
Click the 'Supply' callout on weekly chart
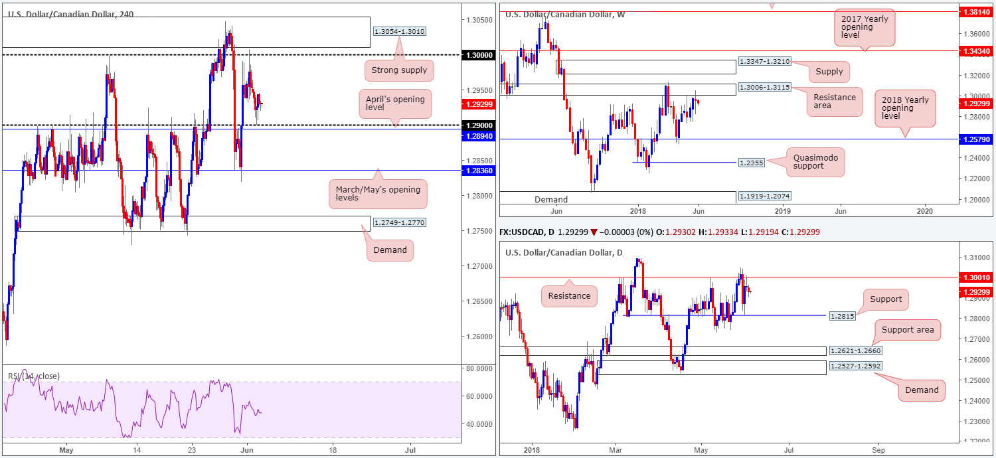click(x=829, y=71)
